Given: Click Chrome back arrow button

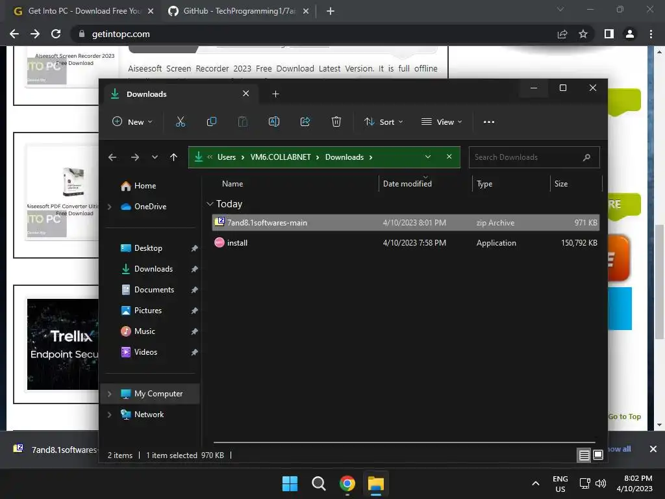Looking at the screenshot, I should coord(14,34).
